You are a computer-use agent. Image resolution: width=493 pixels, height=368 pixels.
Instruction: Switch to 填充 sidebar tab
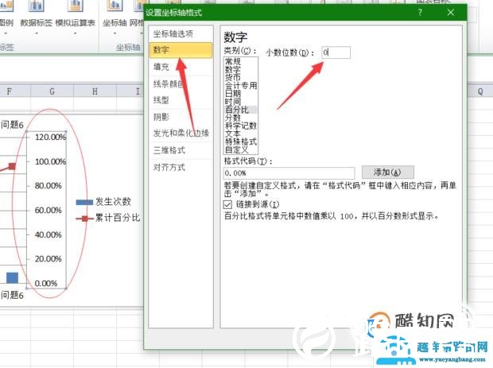(x=181, y=67)
